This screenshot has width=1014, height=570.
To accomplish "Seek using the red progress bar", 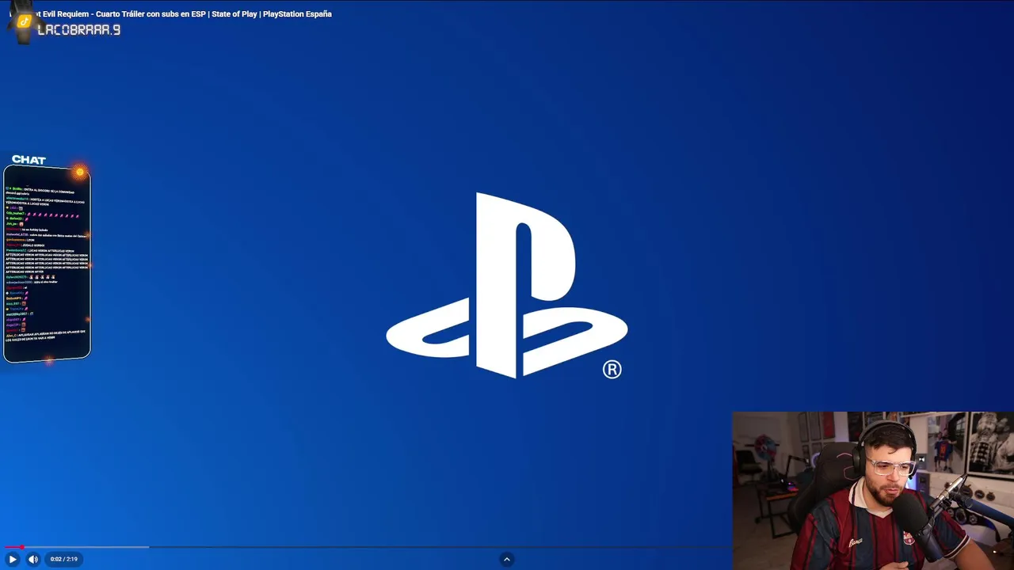I will pos(364,547).
